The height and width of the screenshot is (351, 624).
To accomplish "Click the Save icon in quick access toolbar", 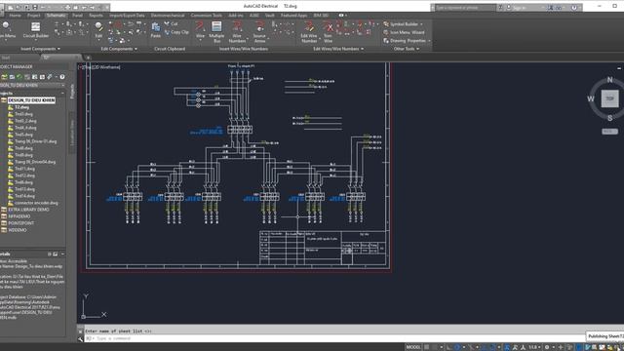I will (x=27, y=7).
